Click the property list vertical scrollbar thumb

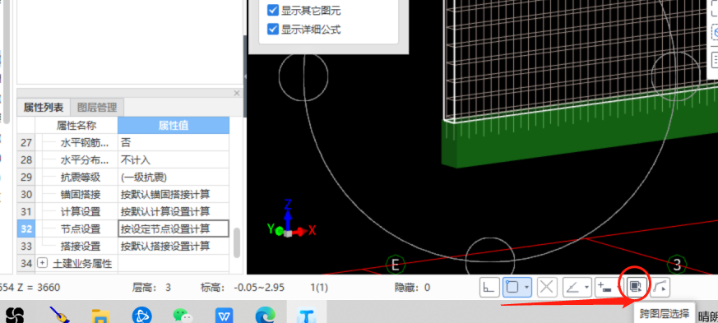pos(237,243)
